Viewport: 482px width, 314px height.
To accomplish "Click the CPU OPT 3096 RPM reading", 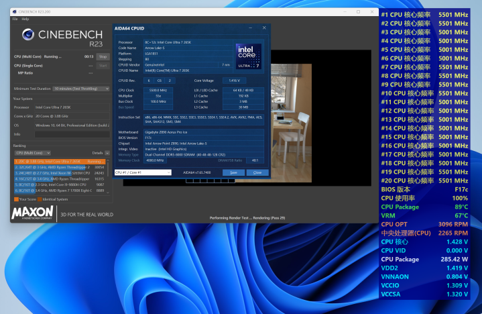I will [424, 225].
